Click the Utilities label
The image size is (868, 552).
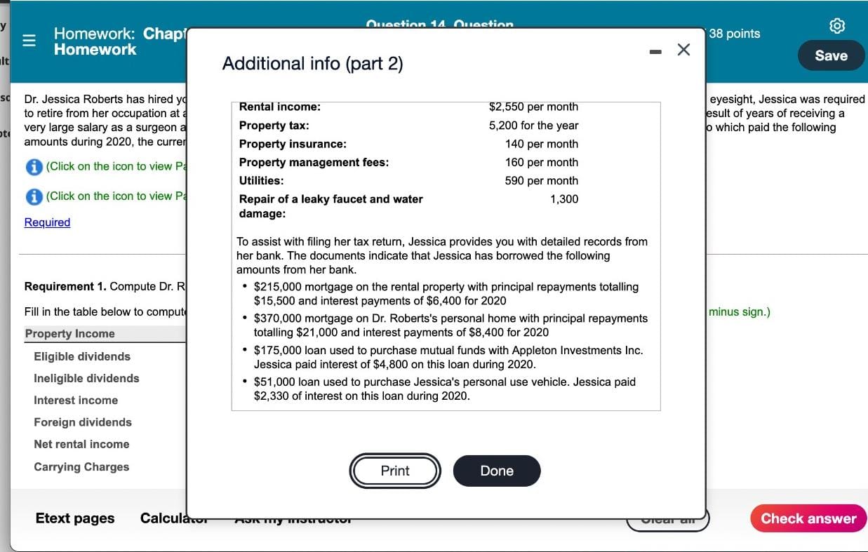(x=261, y=180)
